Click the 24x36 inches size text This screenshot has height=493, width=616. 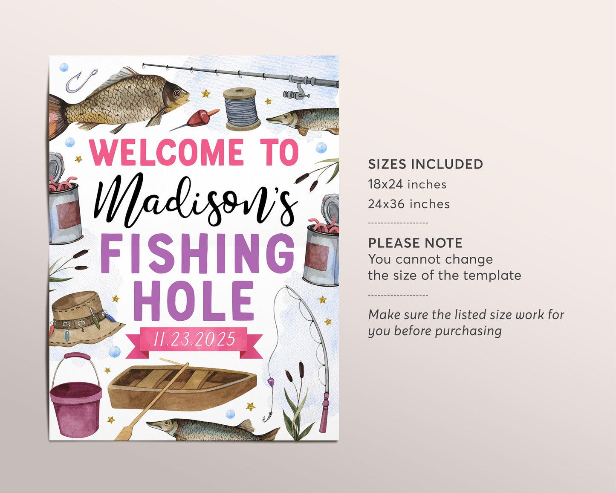coord(409,204)
